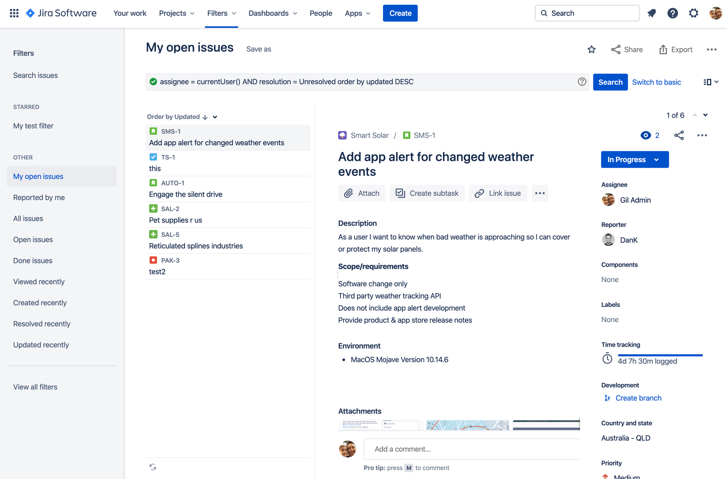Open the People menu
Viewport: 727px width, 479px height.
click(x=321, y=13)
